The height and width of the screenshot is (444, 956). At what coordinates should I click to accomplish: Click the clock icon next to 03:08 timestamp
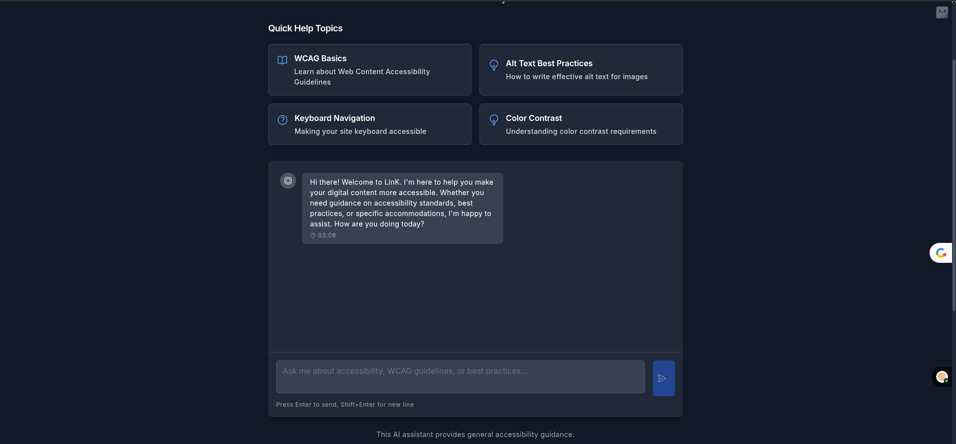[x=313, y=235]
